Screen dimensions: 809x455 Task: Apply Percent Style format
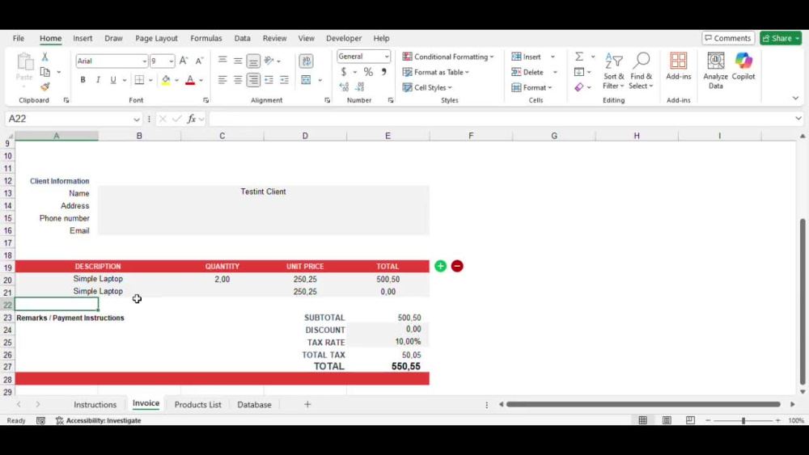coord(368,72)
